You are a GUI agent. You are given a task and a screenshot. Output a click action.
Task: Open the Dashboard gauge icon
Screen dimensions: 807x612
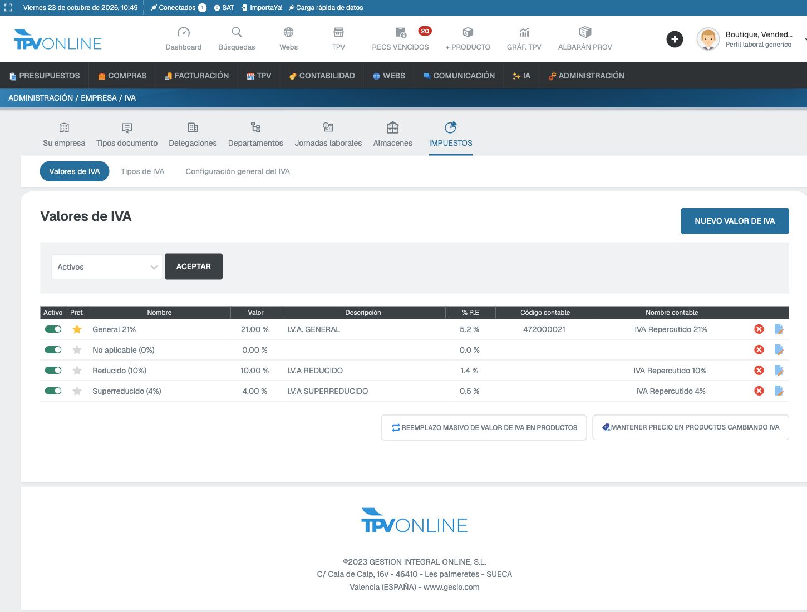(x=183, y=32)
